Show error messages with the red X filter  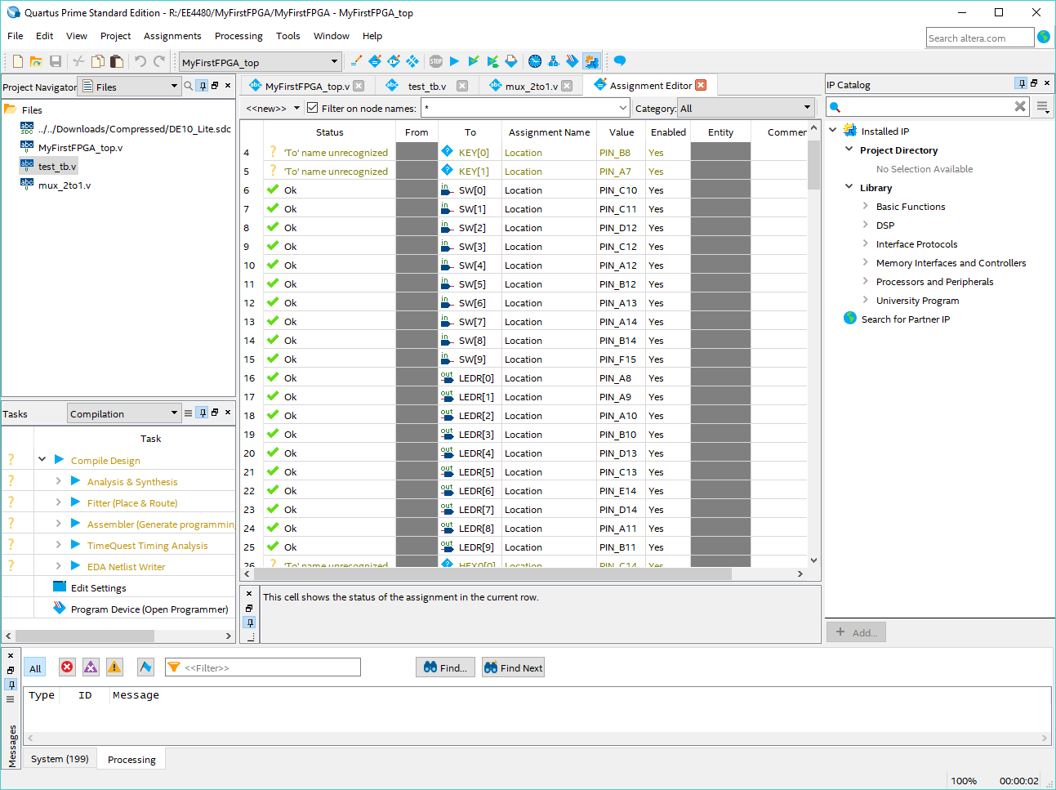(67, 667)
